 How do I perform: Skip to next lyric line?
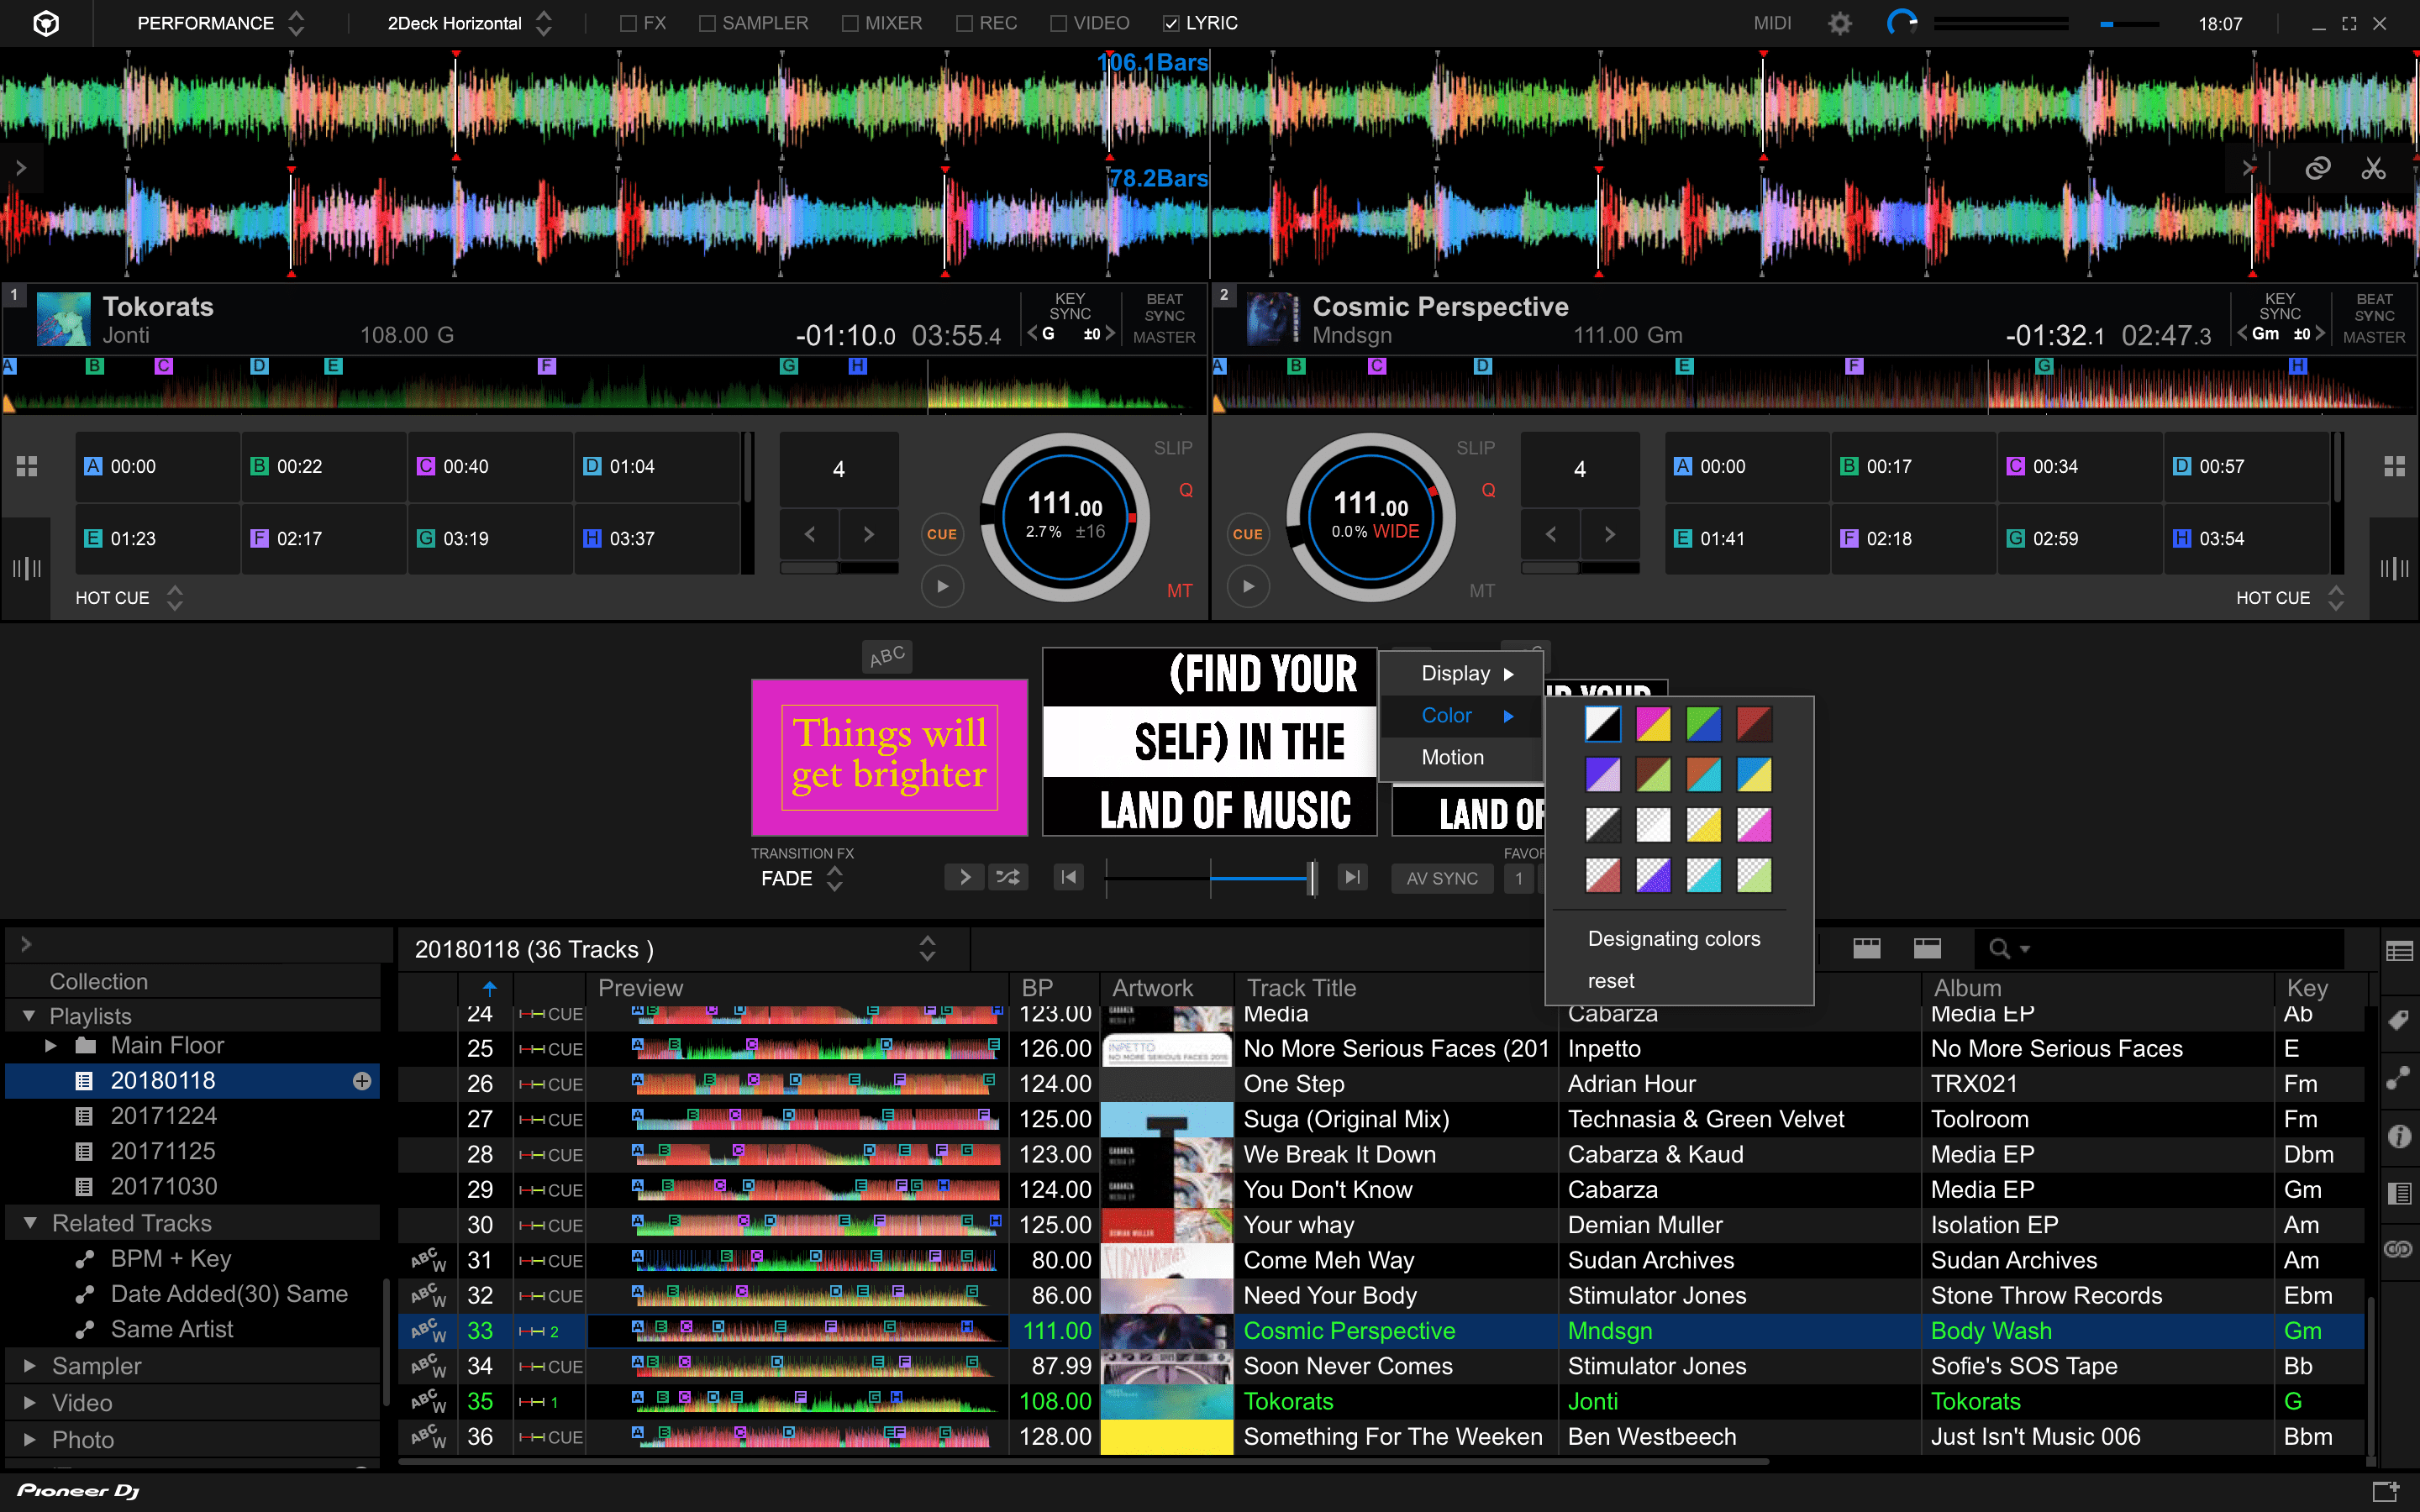click(1352, 877)
